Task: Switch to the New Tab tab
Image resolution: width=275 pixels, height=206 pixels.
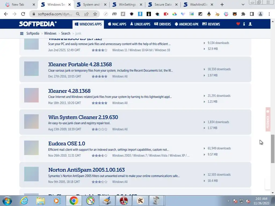Action: pos(19,5)
